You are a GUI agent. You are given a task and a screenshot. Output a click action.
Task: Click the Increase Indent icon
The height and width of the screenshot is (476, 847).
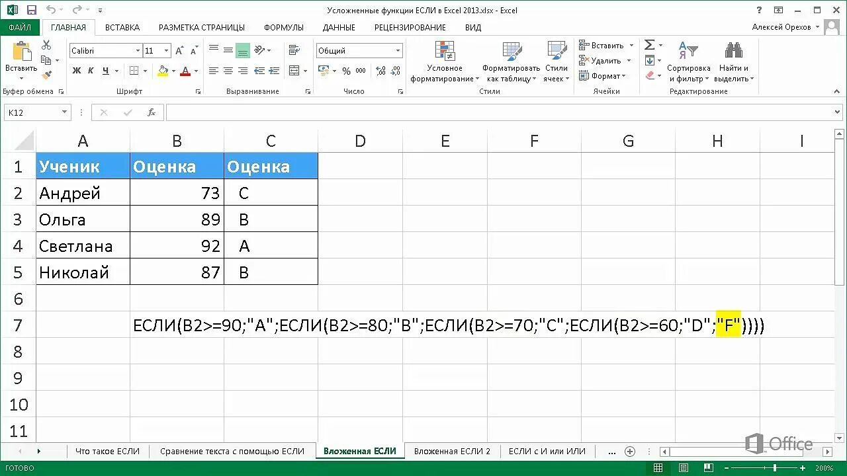coord(275,71)
